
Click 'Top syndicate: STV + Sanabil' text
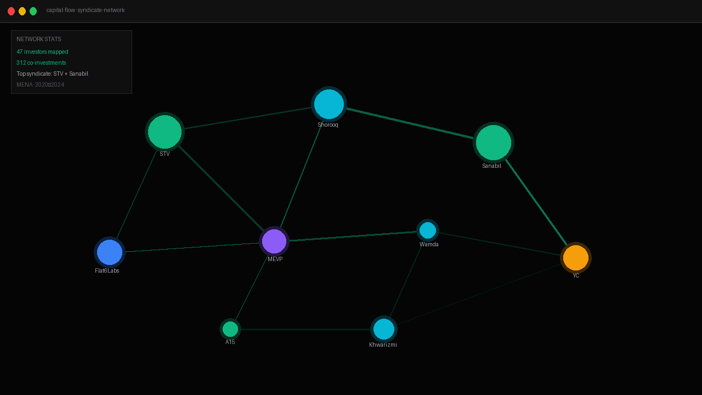(x=52, y=74)
